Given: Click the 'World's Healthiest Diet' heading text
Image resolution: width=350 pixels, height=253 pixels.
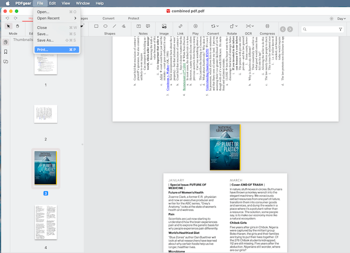Looking at the screenshot, I should tap(184, 233).
